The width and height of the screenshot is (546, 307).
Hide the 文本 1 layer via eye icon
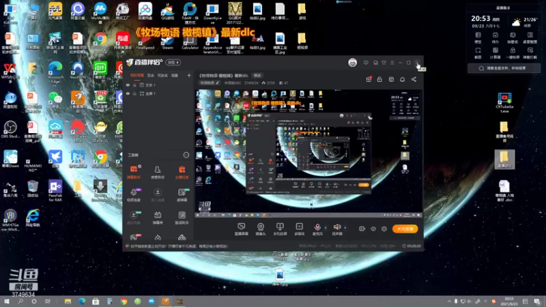128,85
